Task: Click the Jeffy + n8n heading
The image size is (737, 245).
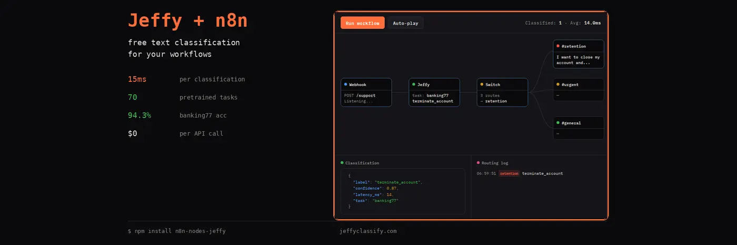Action: click(x=188, y=21)
